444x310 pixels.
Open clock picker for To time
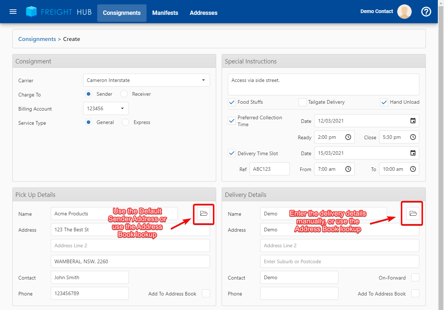413,169
